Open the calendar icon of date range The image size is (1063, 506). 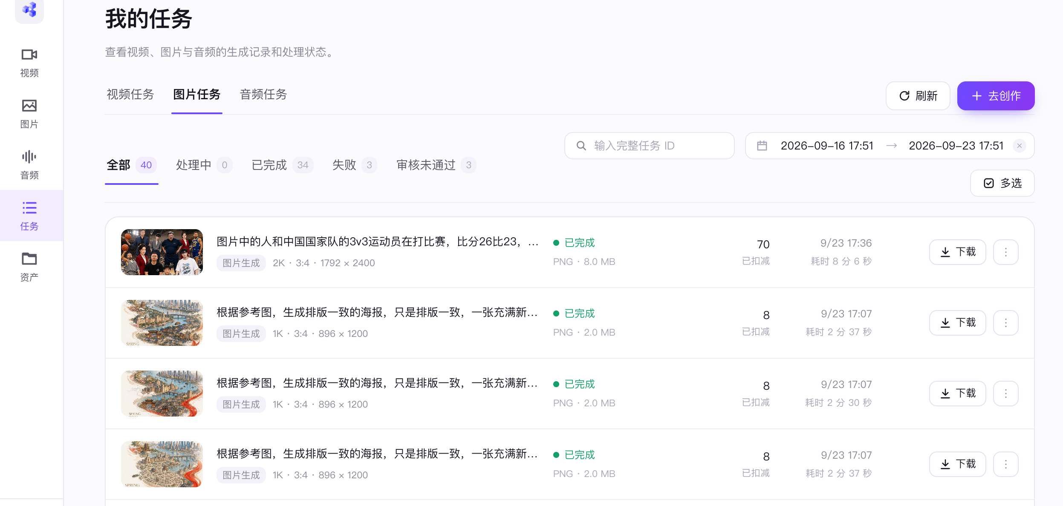point(762,146)
